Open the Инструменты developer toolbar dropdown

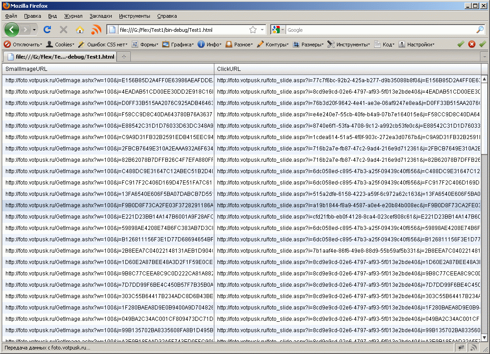coord(348,45)
